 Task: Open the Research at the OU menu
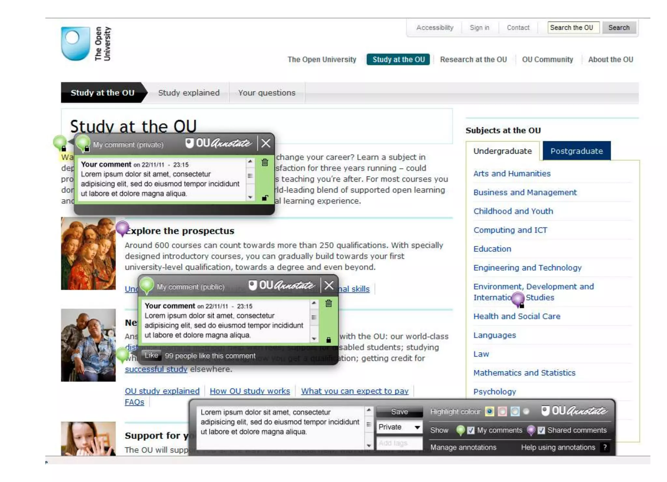(x=473, y=60)
